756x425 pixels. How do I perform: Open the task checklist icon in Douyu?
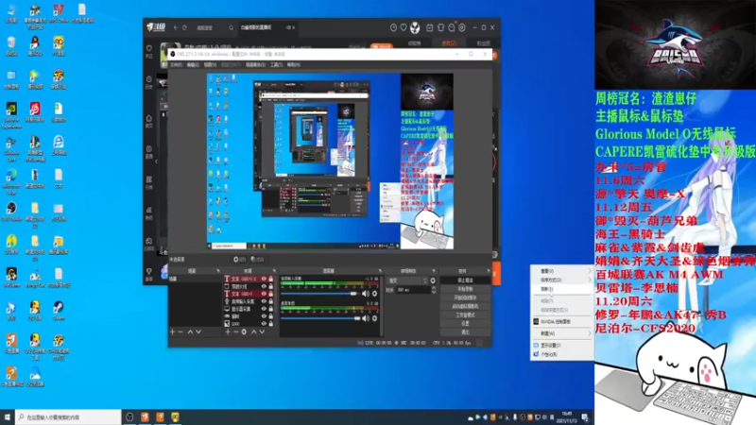point(430,28)
